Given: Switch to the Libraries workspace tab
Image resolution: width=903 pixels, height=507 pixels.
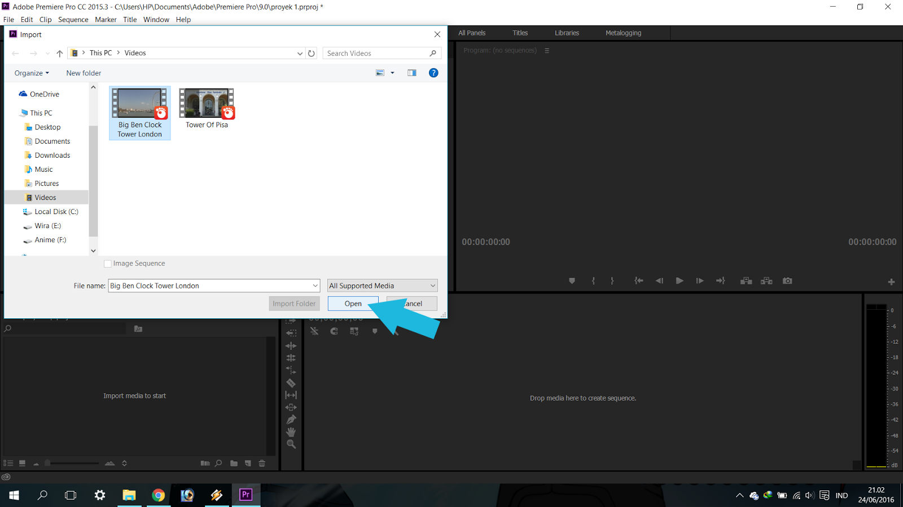Looking at the screenshot, I should pyautogui.click(x=567, y=33).
